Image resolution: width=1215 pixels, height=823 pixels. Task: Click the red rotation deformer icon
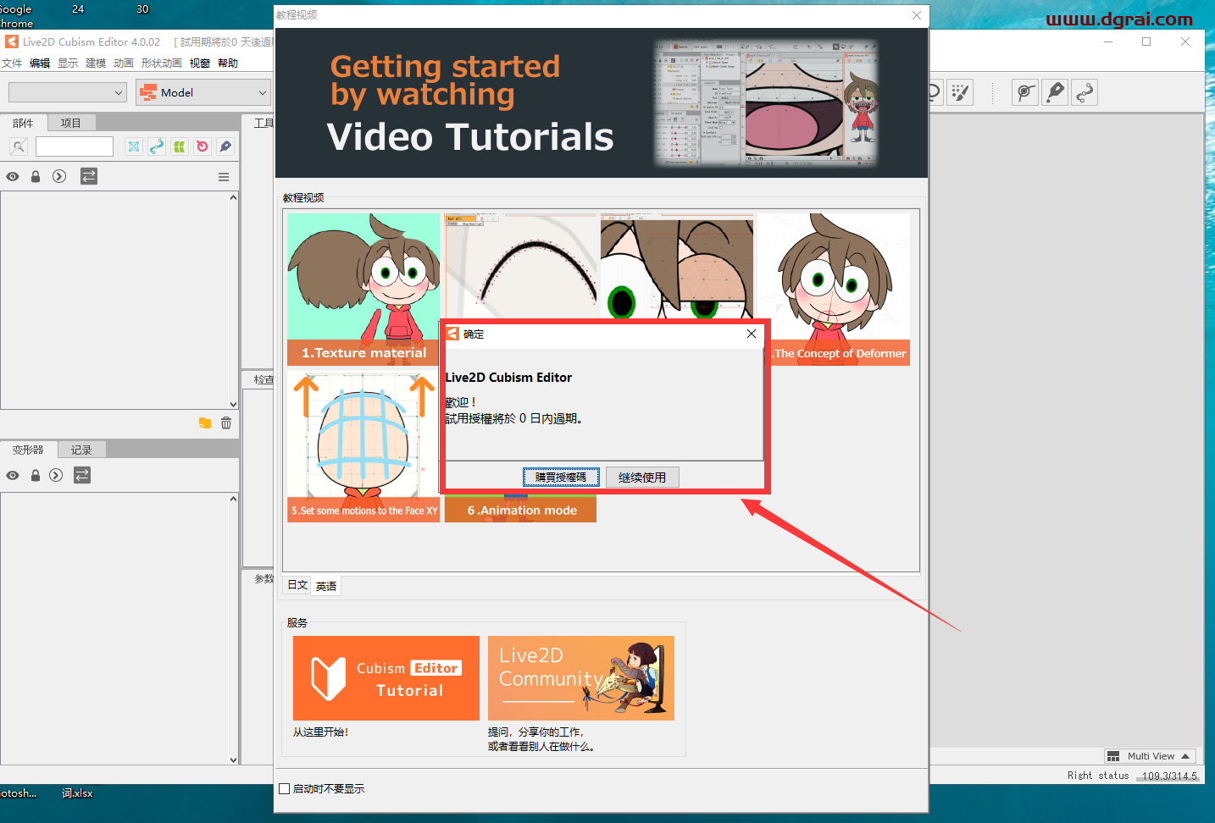click(x=202, y=146)
